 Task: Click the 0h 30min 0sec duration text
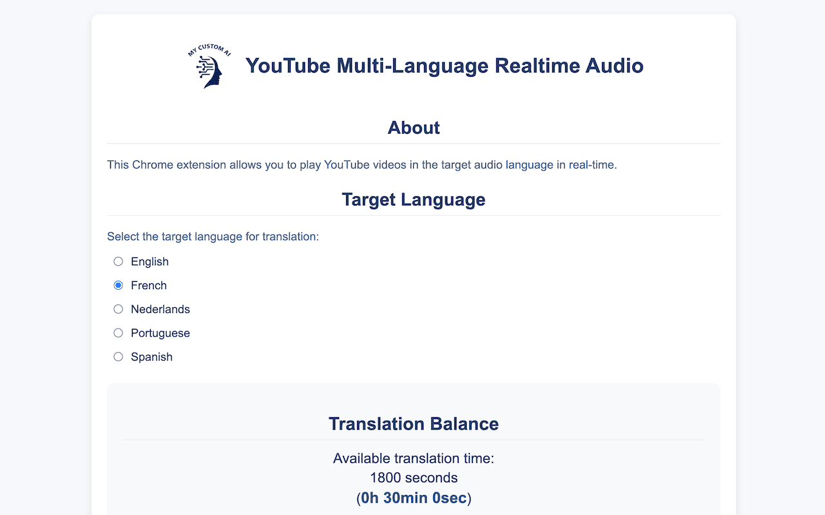coord(413,498)
